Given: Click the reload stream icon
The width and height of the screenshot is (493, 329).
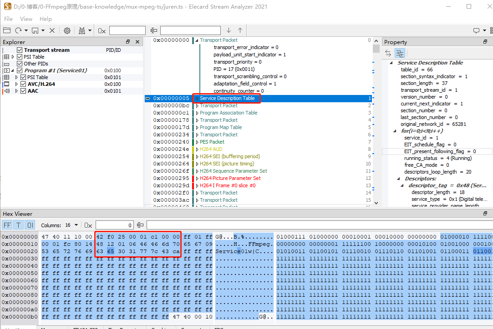Looking at the screenshot, I should (19, 30).
